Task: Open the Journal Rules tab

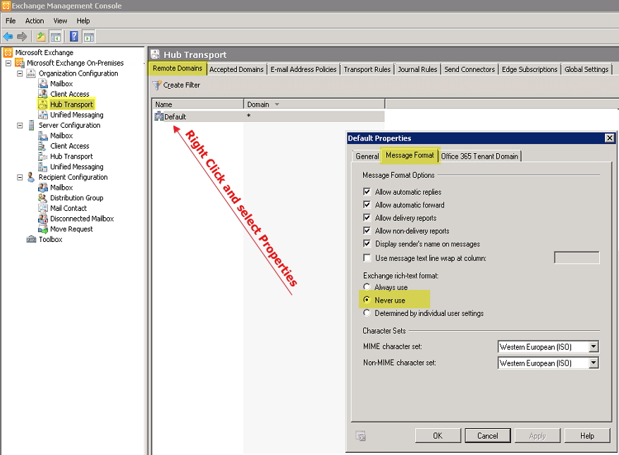Action: point(417,70)
